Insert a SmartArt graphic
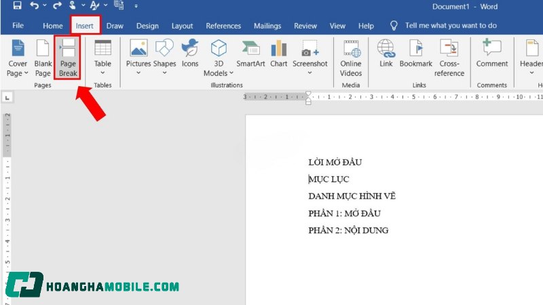Image resolution: width=543 pixels, height=305 pixels. [x=250, y=54]
